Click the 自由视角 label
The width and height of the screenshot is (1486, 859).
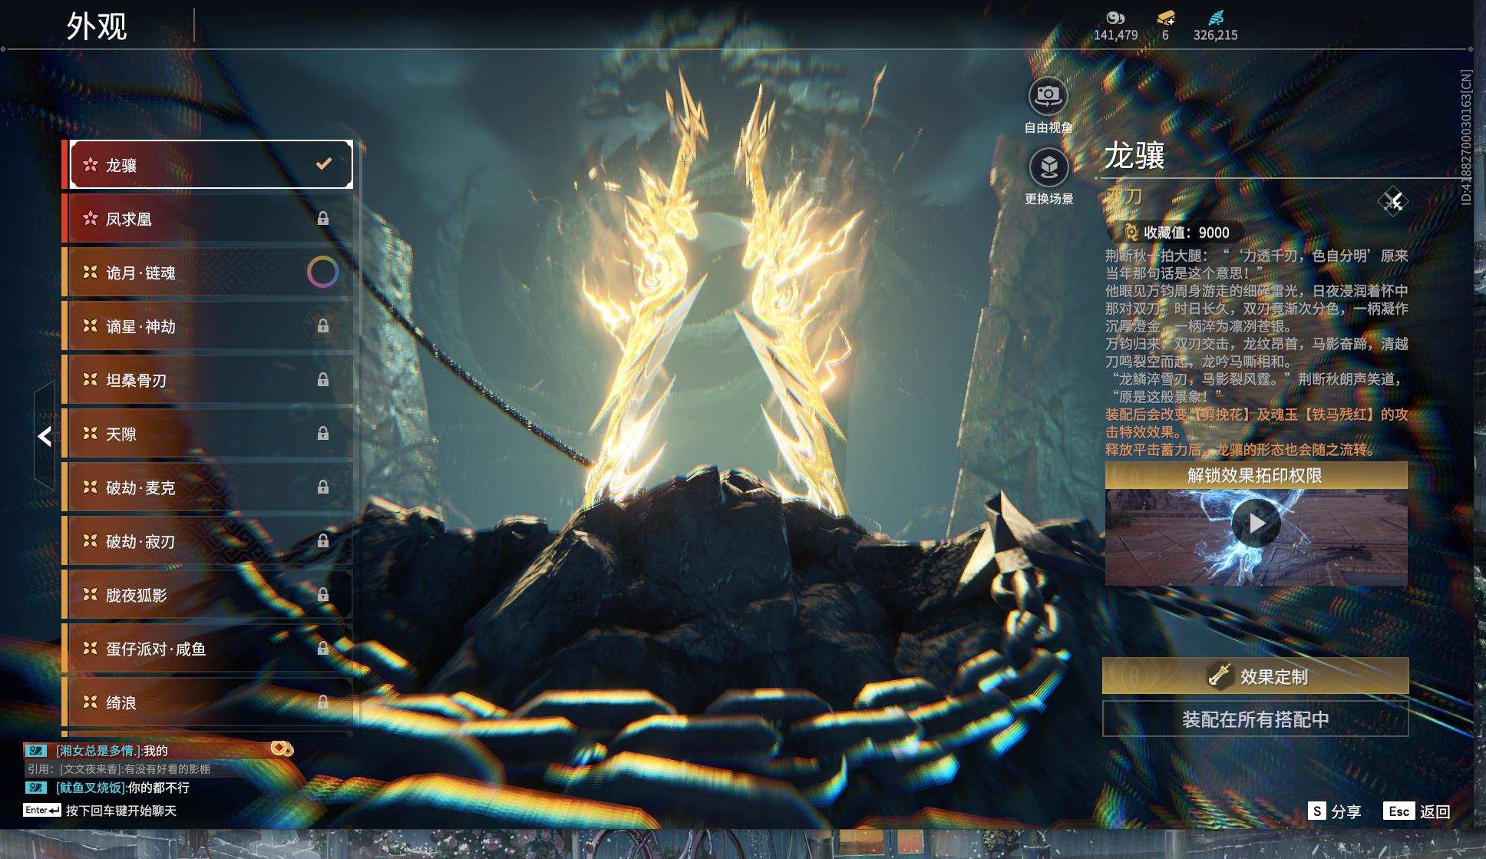tap(1048, 127)
